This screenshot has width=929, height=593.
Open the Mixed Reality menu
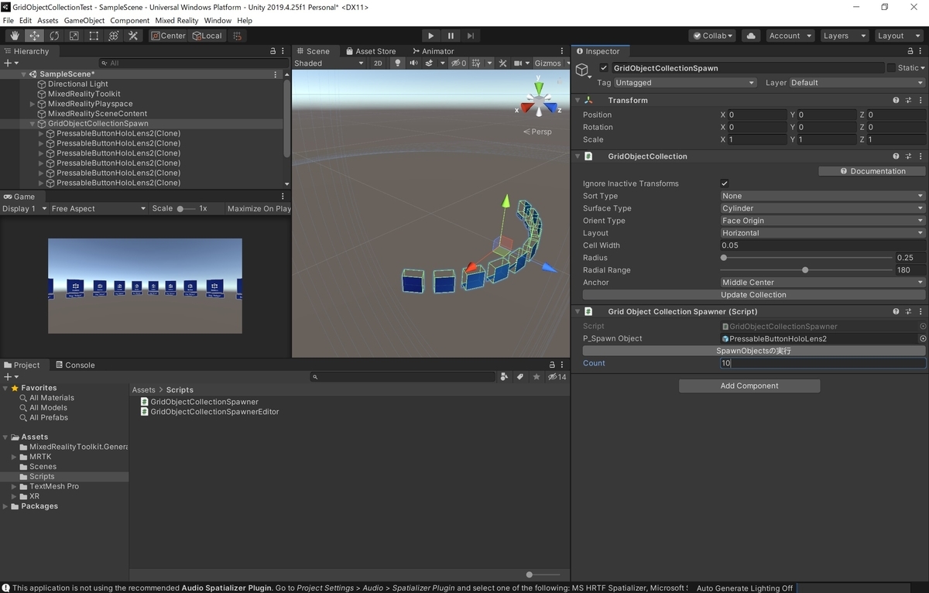point(177,20)
